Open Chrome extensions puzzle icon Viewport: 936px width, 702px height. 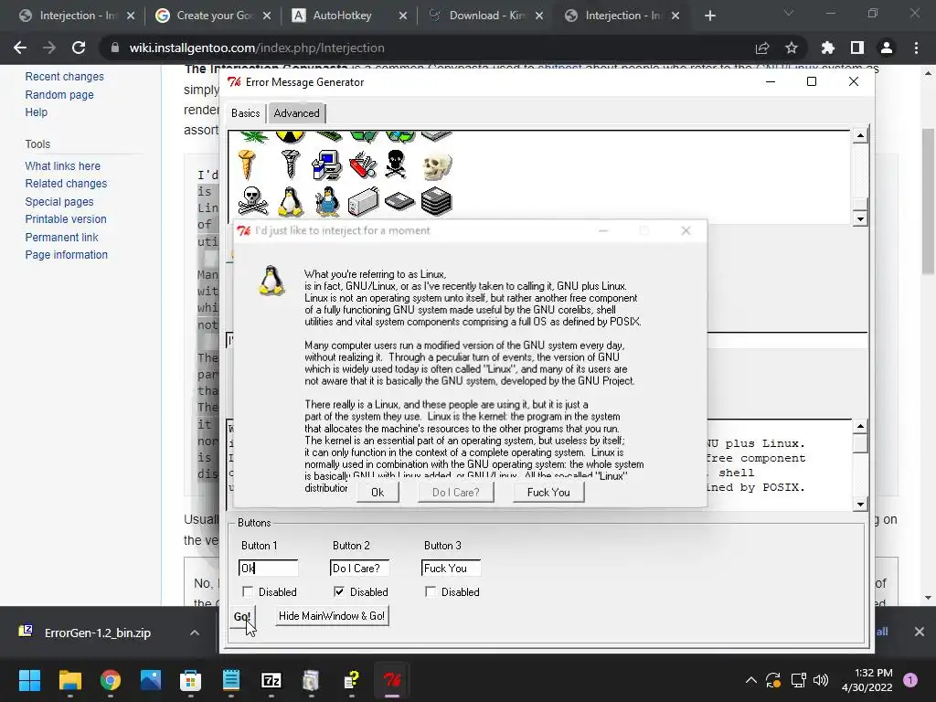point(827,48)
